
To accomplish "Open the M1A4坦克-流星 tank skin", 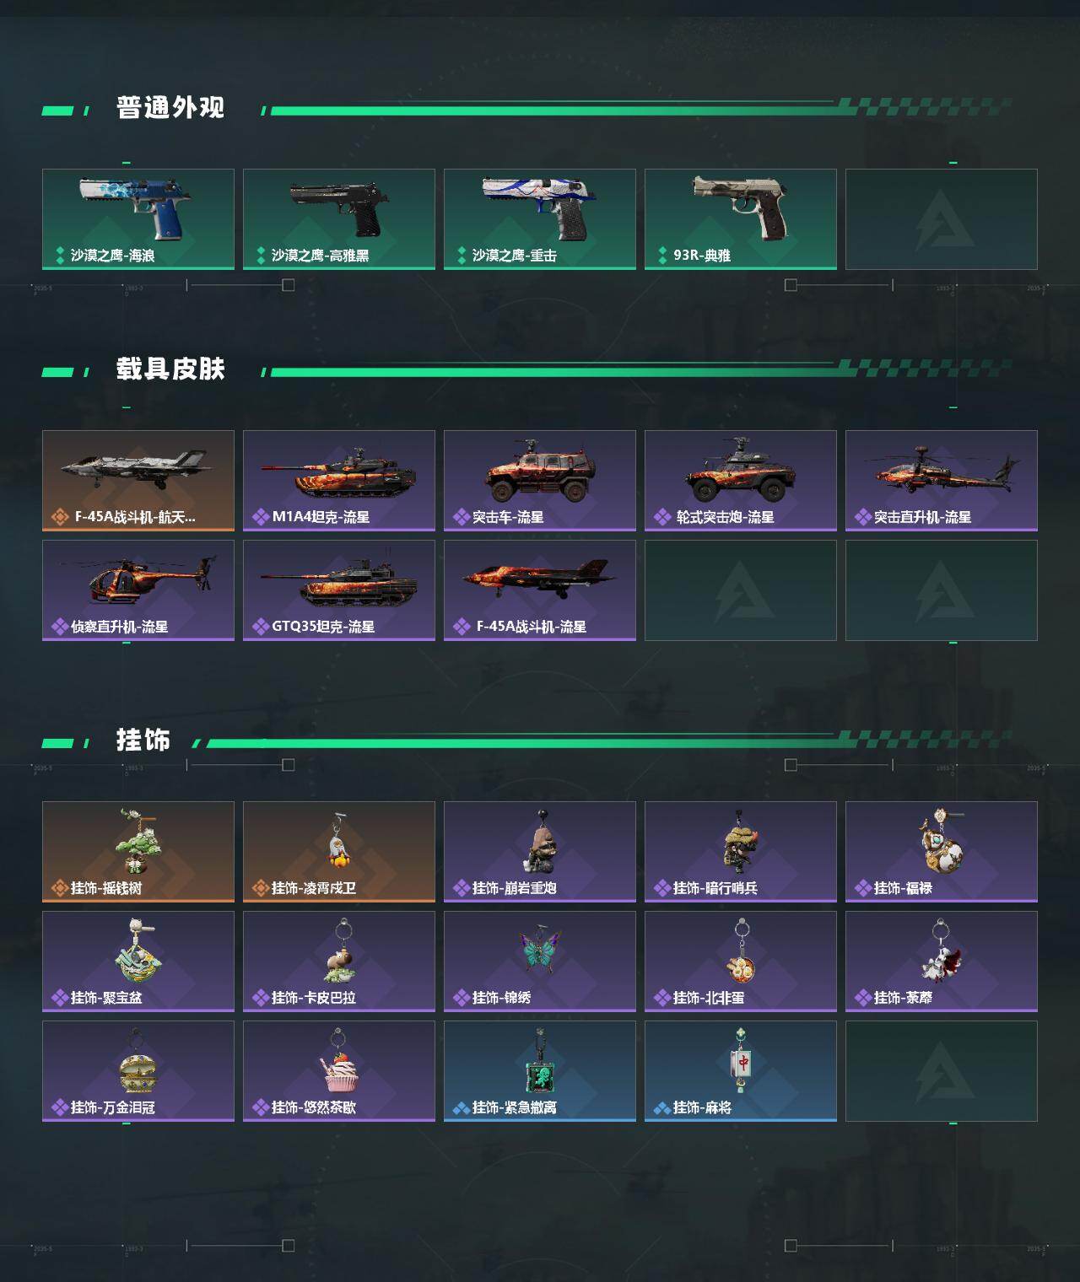I will pyautogui.click(x=339, y=481).
